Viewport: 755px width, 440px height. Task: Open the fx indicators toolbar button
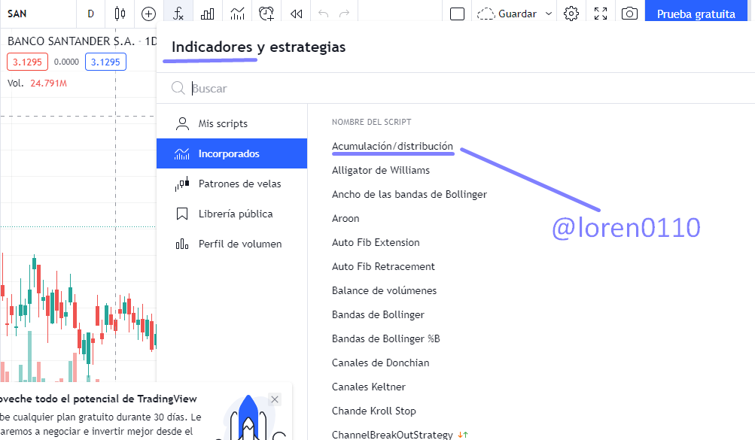pyautogui.click(x=178, y=14)
